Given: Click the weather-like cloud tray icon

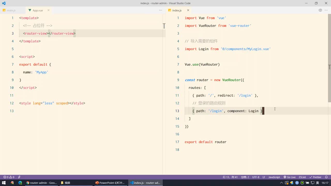Looking at the screenshot, I should pyautogui.click(x=292, y=183).
